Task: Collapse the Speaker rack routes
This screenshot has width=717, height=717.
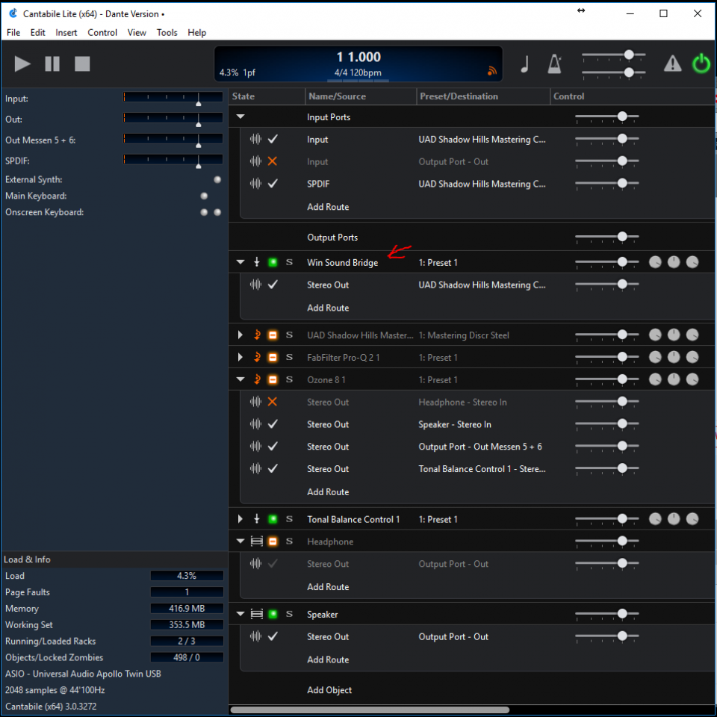Action: pyautogui.click(x=240, y=614)
